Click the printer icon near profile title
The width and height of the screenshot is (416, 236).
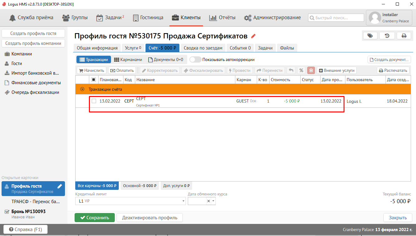pos(404,36)
